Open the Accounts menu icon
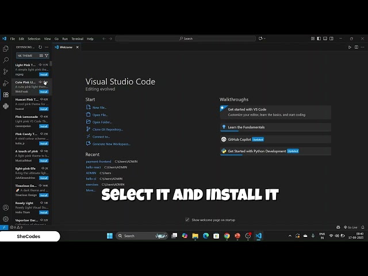The width and height of the screenshot is (368, 276). [6, 208]
